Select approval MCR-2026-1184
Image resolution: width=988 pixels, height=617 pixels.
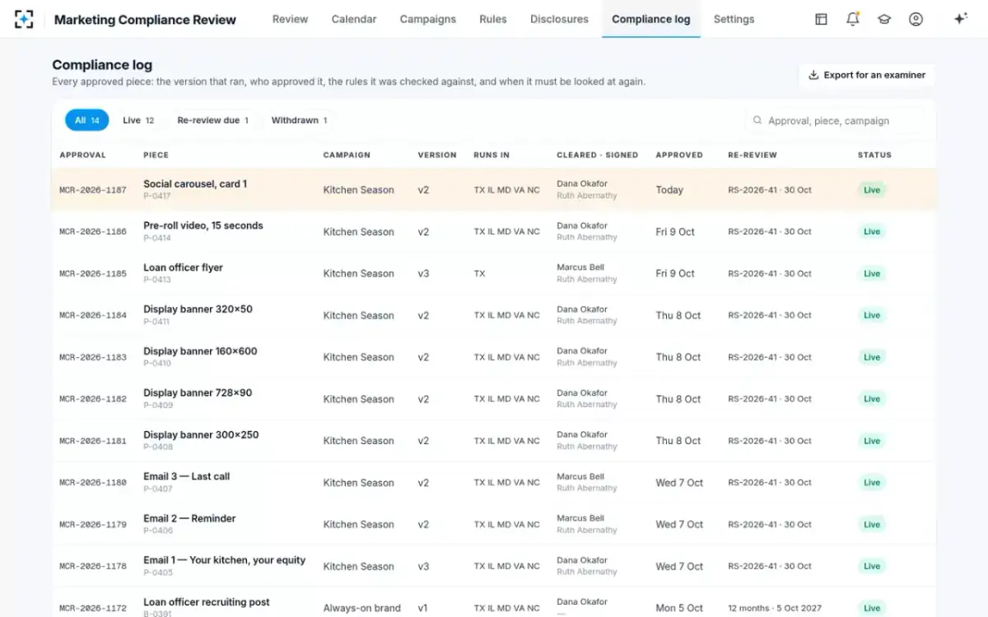[x=93, y=316]
